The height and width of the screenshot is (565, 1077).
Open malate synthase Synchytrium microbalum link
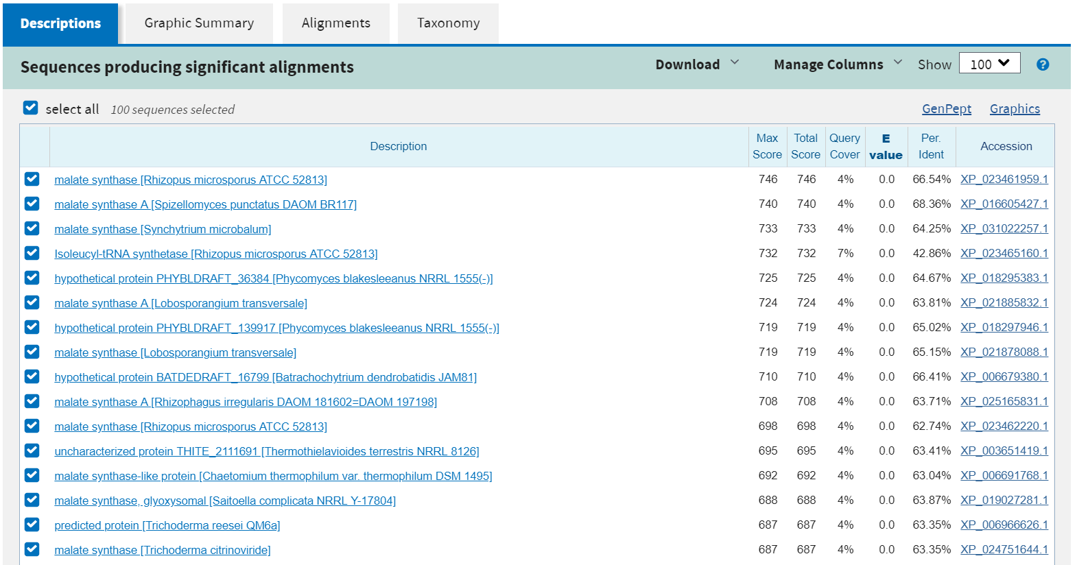(x=163, y=229)
